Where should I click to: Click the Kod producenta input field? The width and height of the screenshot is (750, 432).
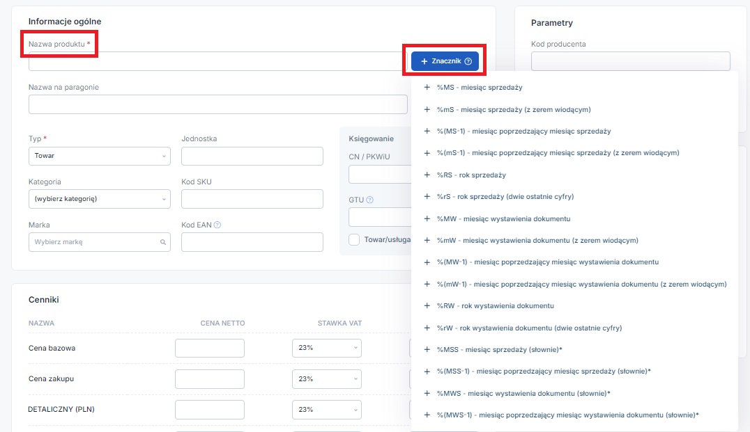pyautogui.click(x=630, y=61)
